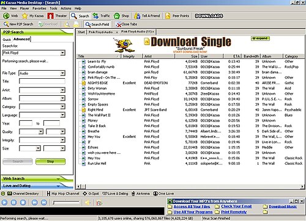Click the greyed Search button
Image resolution: width=306 pixels, height=221 pixels.
point(18,161)
